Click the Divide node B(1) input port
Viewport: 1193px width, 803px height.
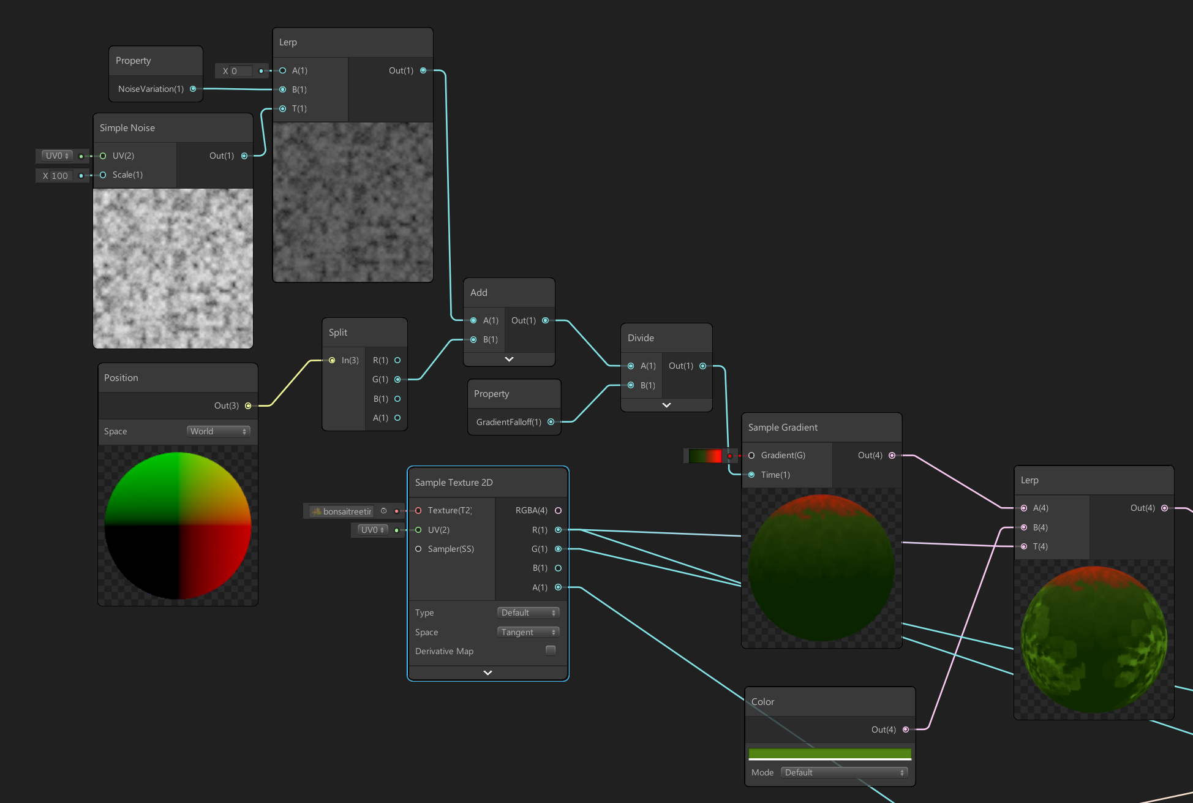tap(631, 385)
